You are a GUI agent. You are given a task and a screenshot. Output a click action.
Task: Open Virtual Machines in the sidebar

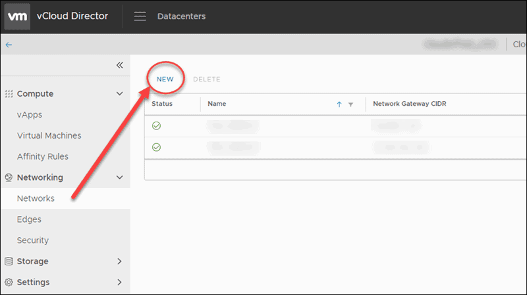(x=49, y=135)
